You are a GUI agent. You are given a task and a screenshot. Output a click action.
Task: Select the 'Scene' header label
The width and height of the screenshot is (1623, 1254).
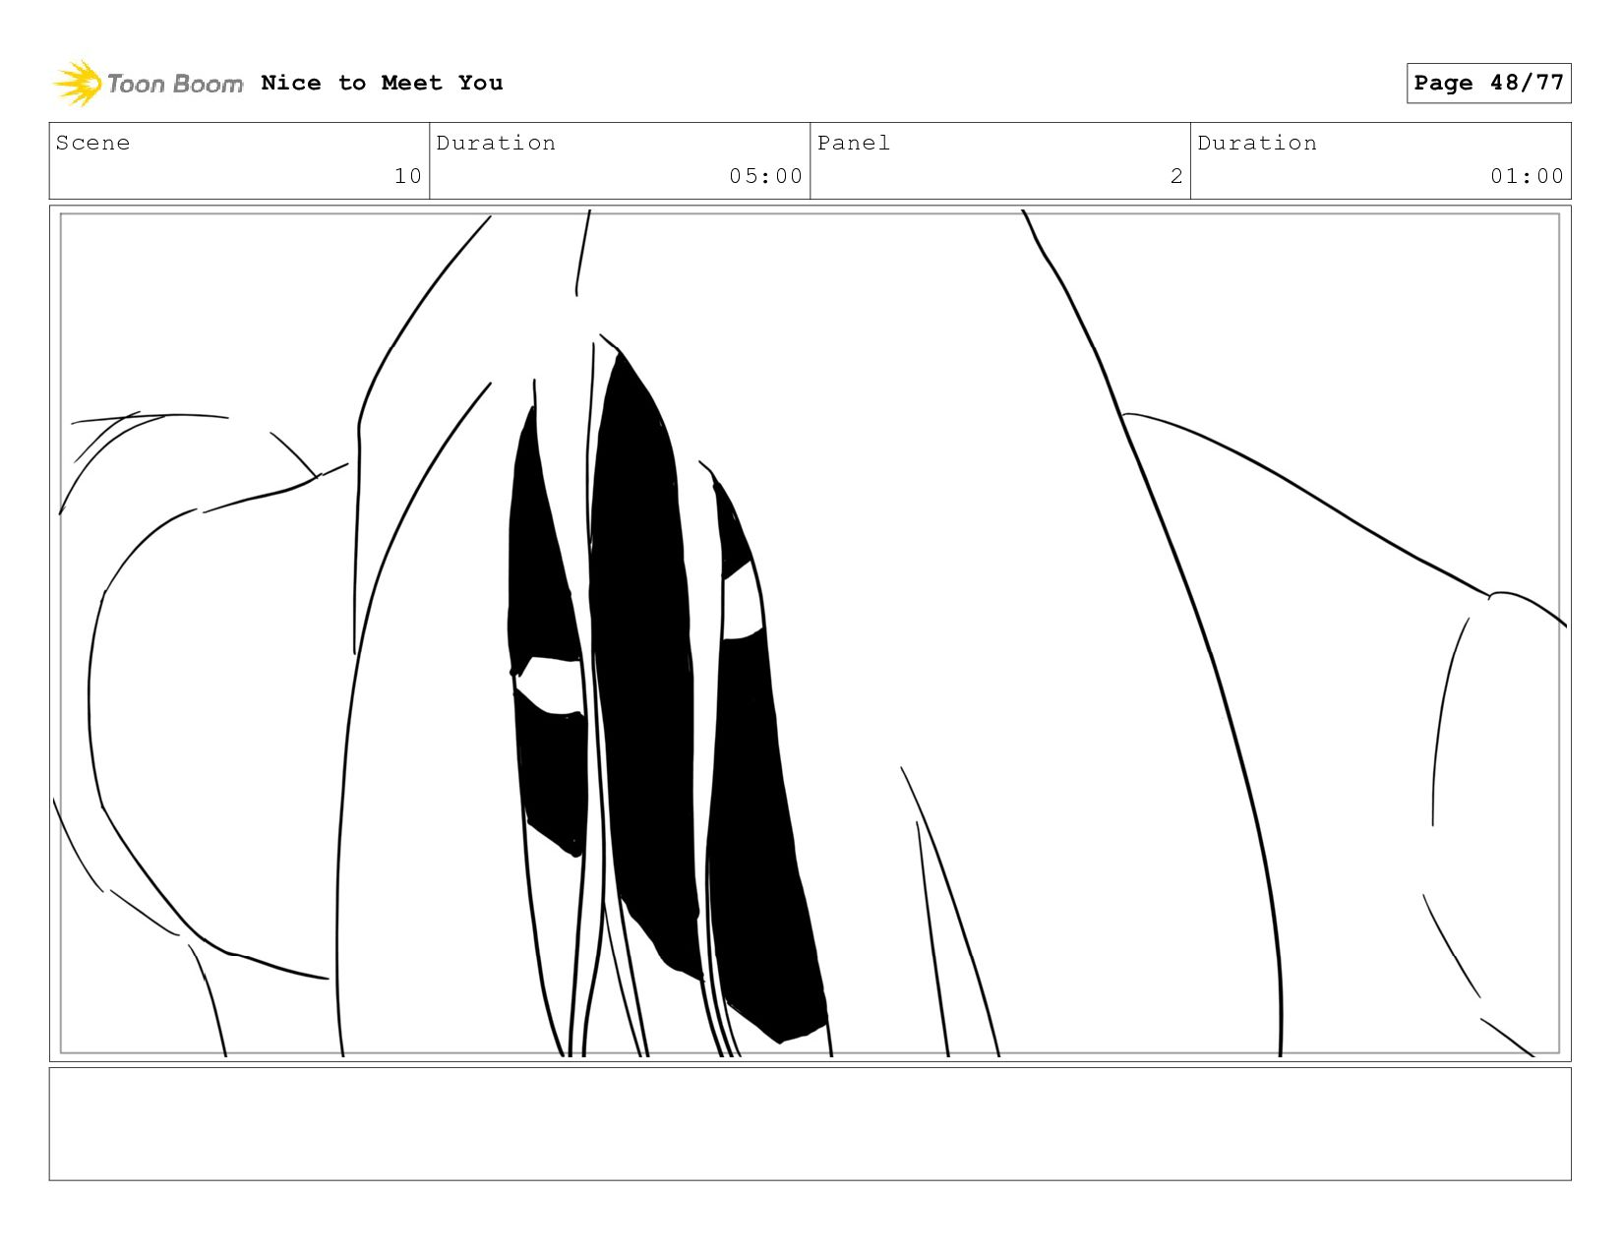(x=92, y=143)
